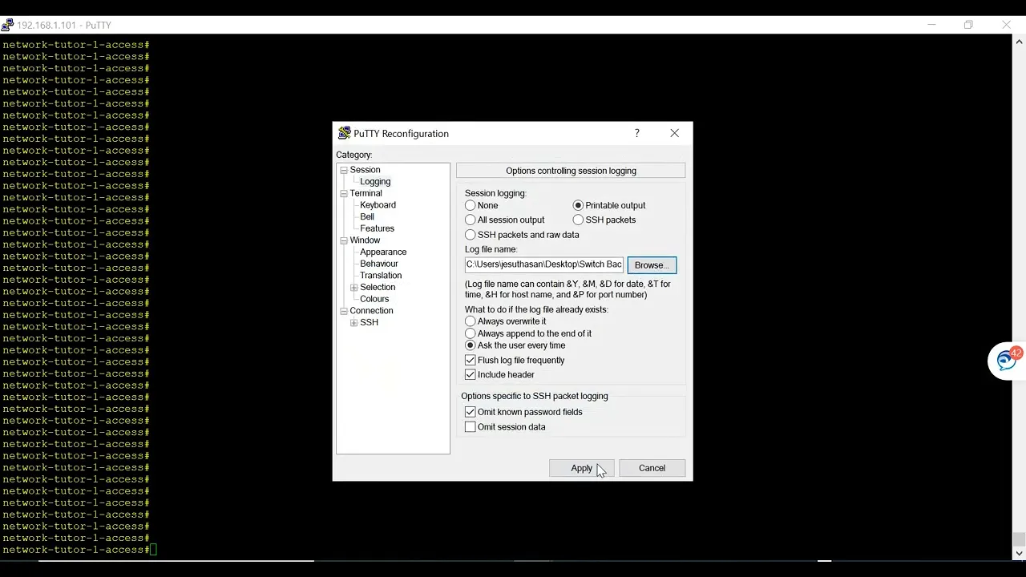Select Session category
This screenshot has height=577, width=1026.
tap(365, 170)
